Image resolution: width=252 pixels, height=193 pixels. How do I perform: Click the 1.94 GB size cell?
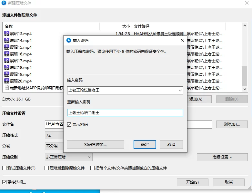coord(123,34)
